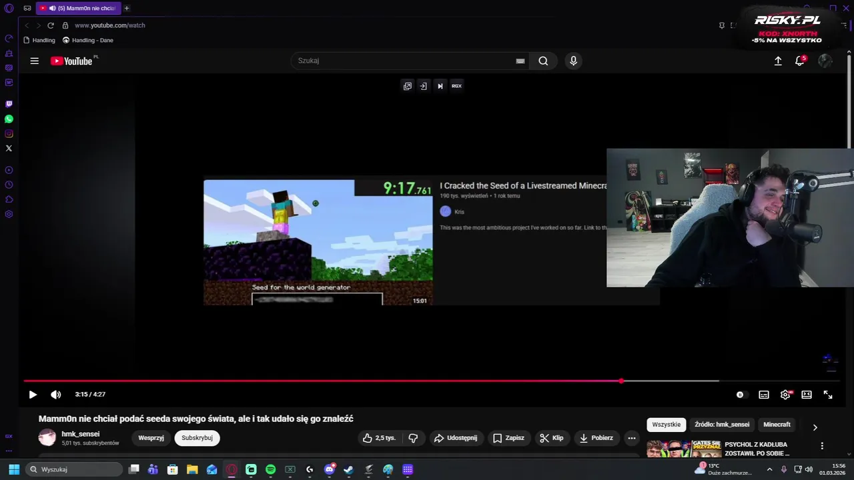Go back in browser history
The image size is (854, 480).
pos(27,25)
